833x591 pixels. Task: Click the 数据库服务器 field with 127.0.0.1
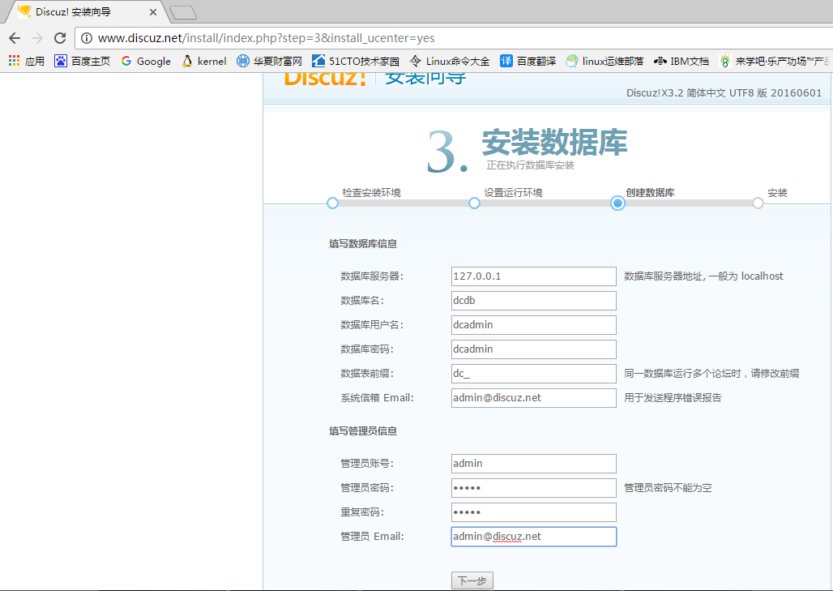pyautogui.click(x=534, y=276)
